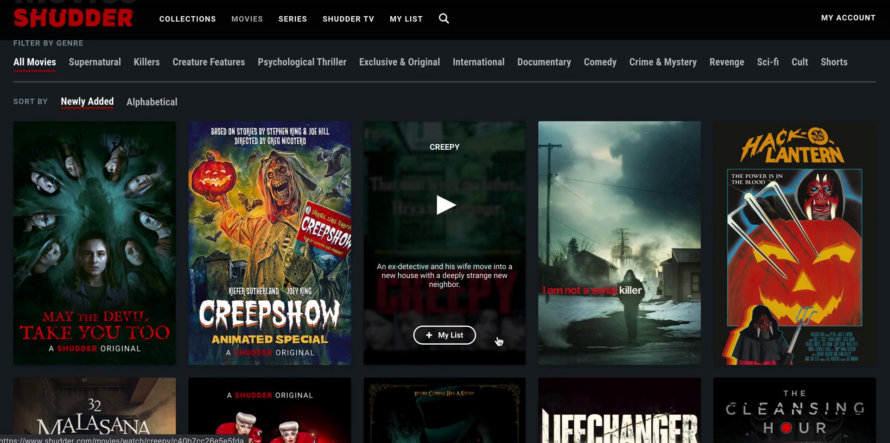The width and height of the screenshot is (890, 443).
Task: Filter by Crime & Mystery
Action: pos(663,62)
